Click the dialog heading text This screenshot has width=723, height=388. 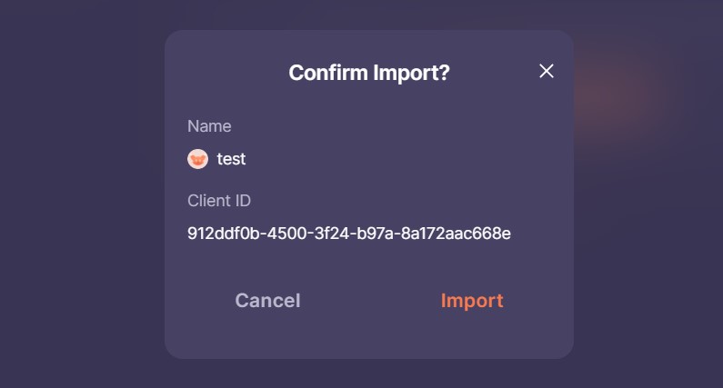[368, 73]
